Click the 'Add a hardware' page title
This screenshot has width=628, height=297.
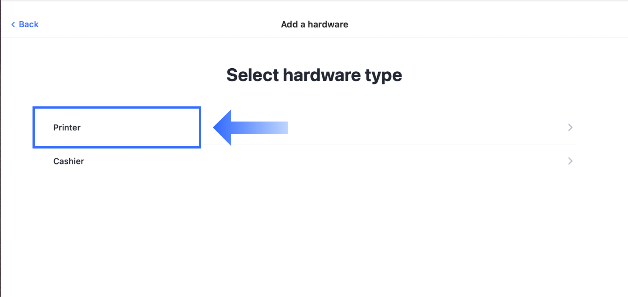[x=314, y=24]
